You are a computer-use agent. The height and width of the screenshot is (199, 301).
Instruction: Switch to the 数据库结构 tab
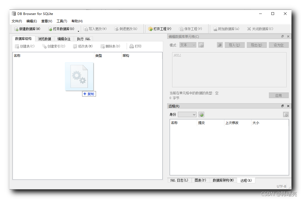23,39
